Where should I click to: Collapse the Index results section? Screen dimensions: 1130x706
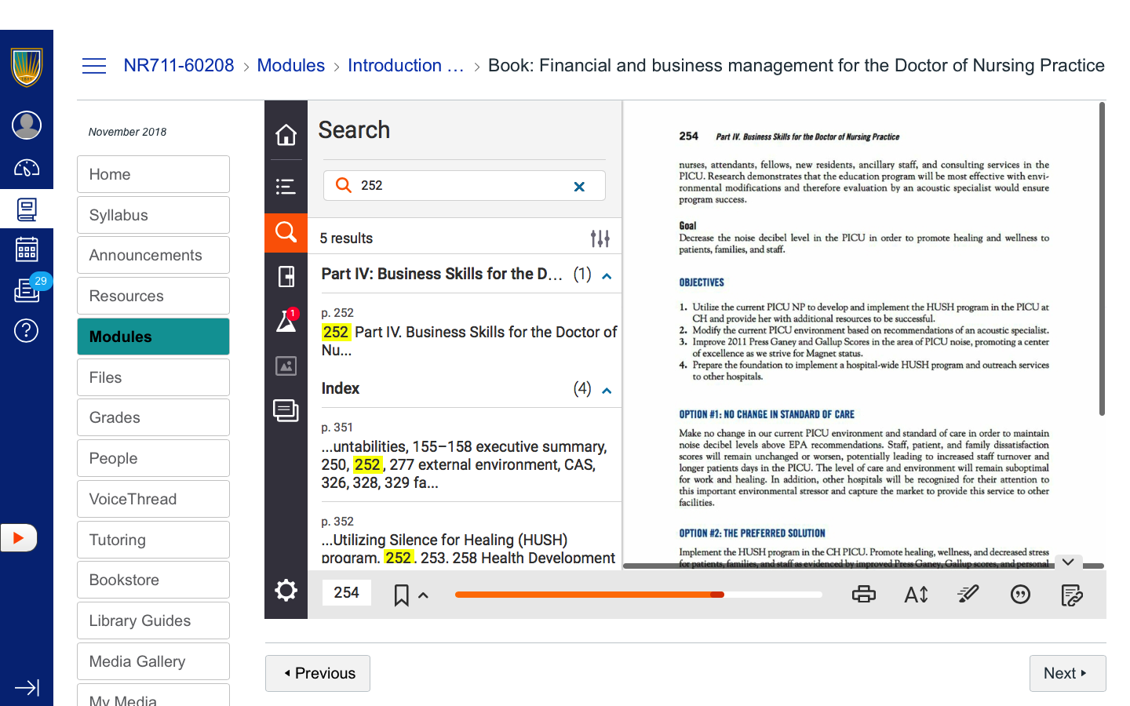point(607,390)
